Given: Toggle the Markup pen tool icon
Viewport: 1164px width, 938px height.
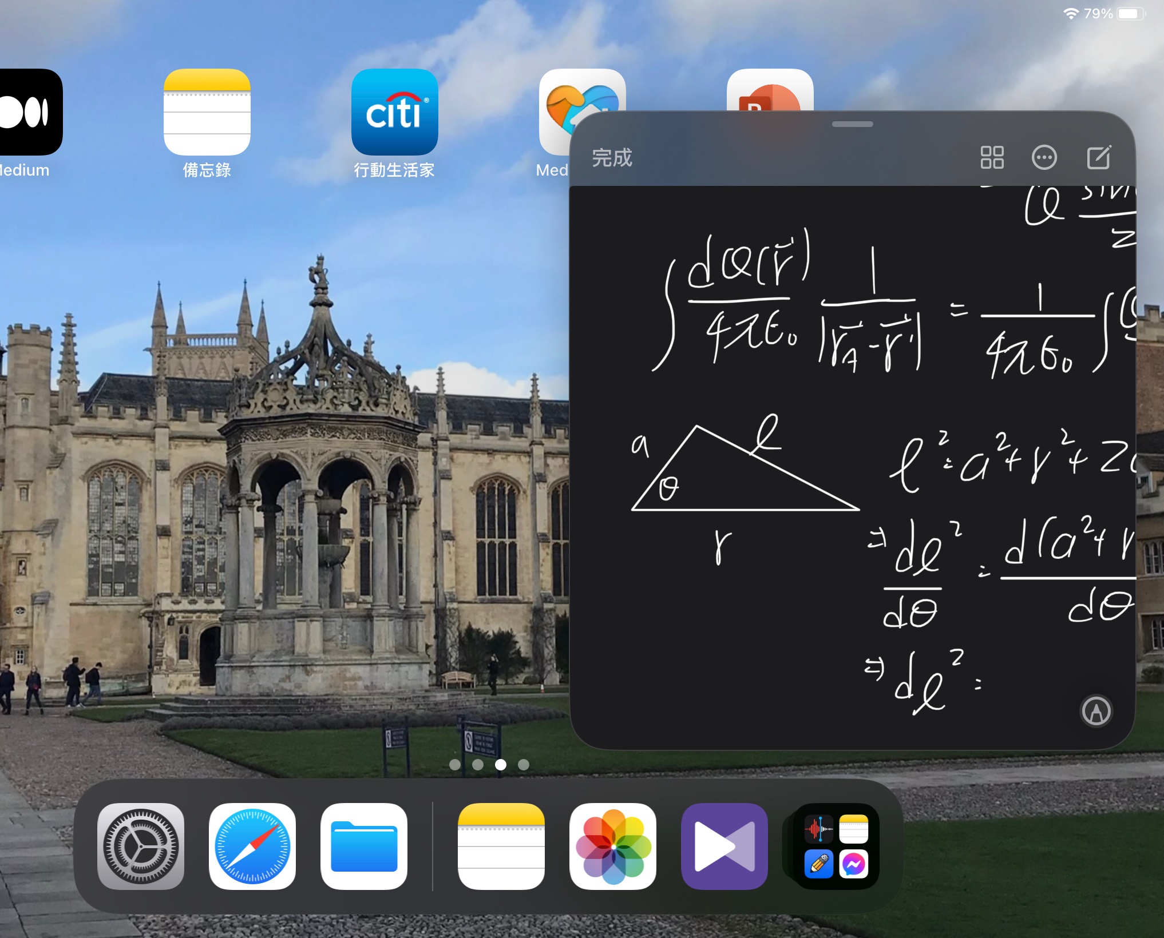Looking at the screenshot, I should click(x=1095, y=711).
